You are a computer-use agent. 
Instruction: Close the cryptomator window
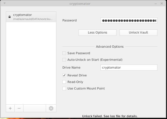[x=162, y=4]
